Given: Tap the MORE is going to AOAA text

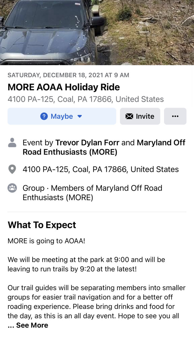Looking at the screenshot, I should [46, 241].
